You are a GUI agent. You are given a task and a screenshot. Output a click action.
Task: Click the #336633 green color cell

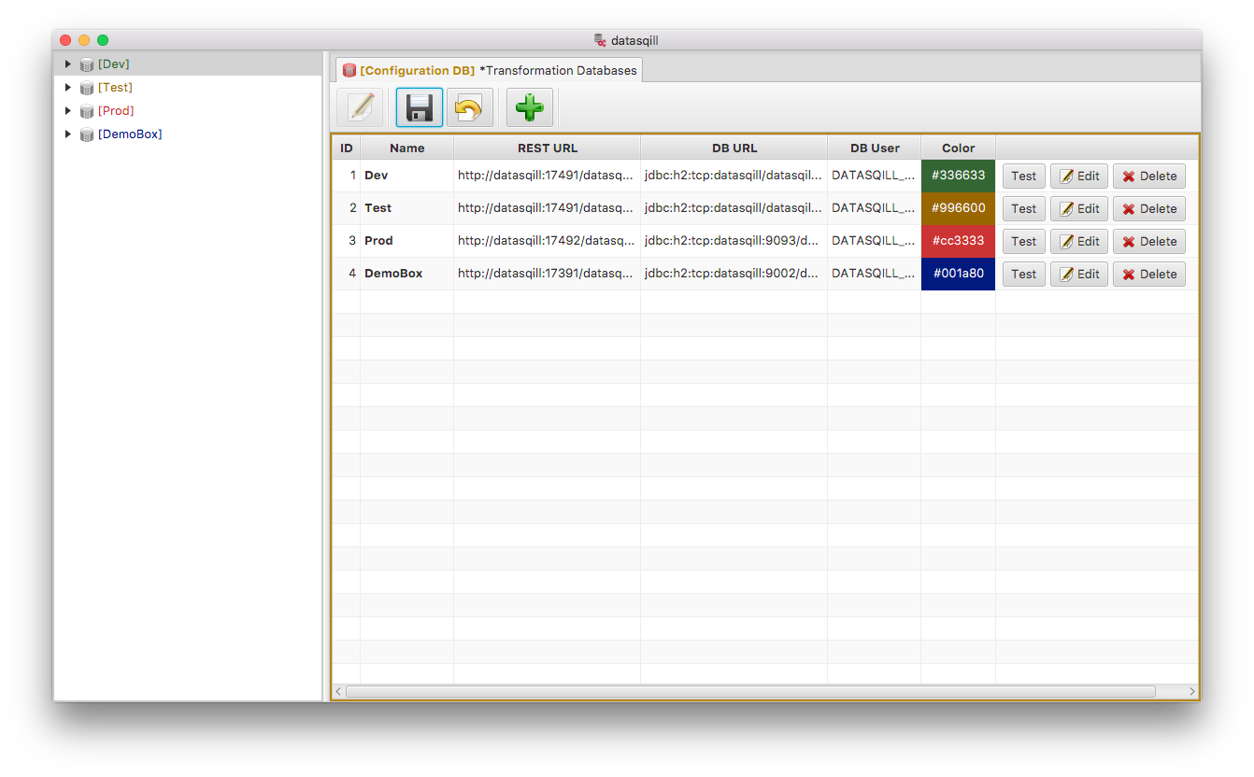pos(958,176)
